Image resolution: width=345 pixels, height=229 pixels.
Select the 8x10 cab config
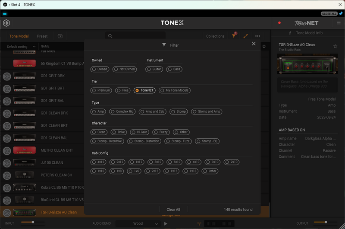[156, 162]
